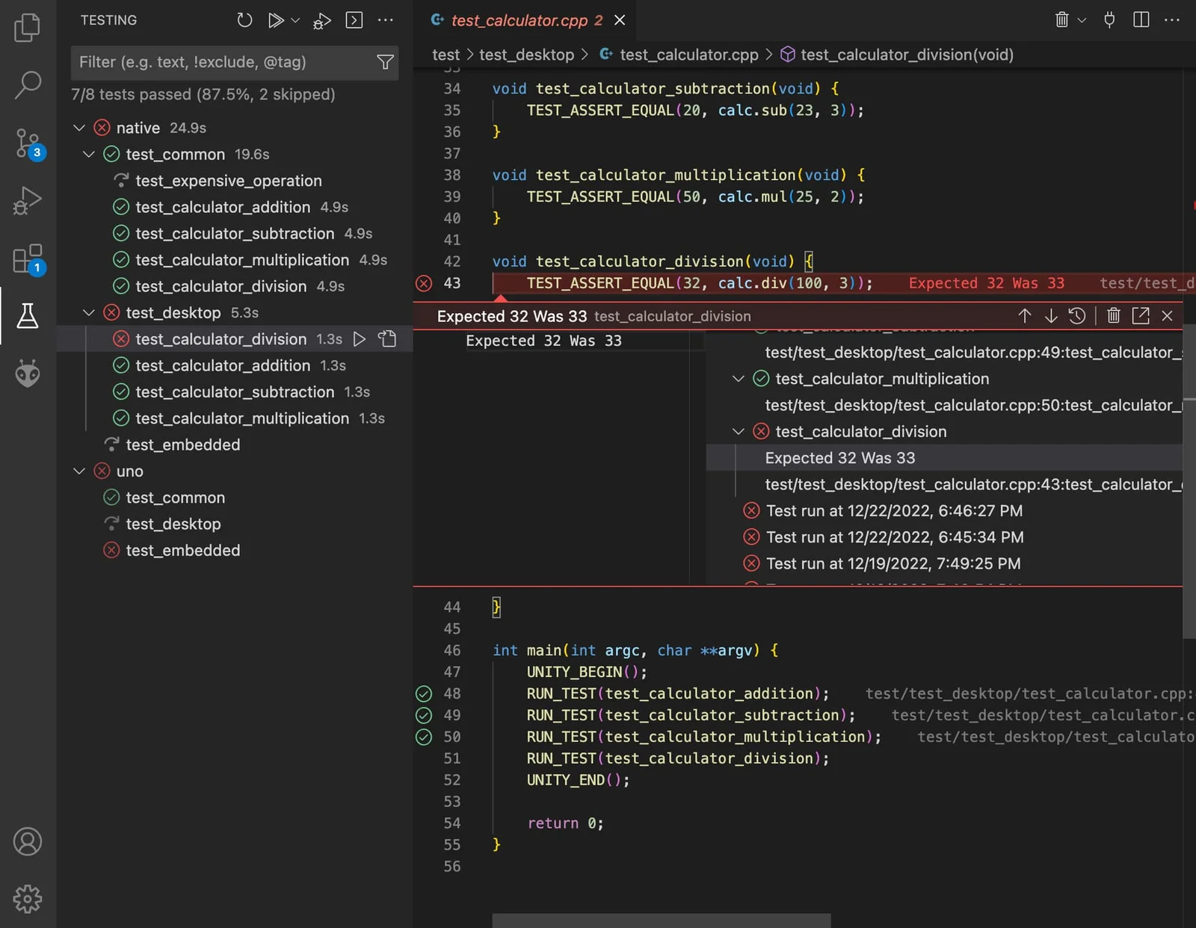Screen dimensions: 1196x928
Task: Open Testing panel more actions menu
Action: pos(386,20)
